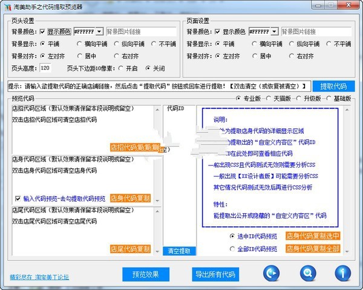
Task: Select 纵向平铺 radio in 页头设置
Action: pos(116,44)
